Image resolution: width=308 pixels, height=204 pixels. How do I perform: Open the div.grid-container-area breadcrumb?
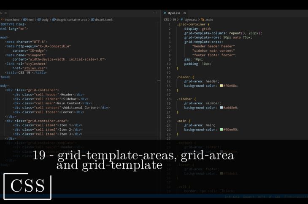pyautogui.click(x=72, y=19)
